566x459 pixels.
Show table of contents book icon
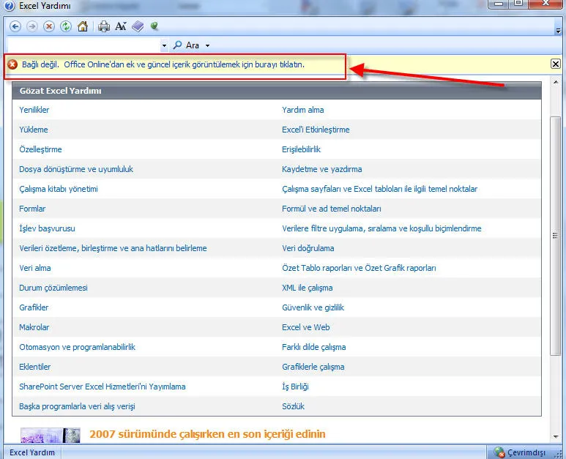138,26
